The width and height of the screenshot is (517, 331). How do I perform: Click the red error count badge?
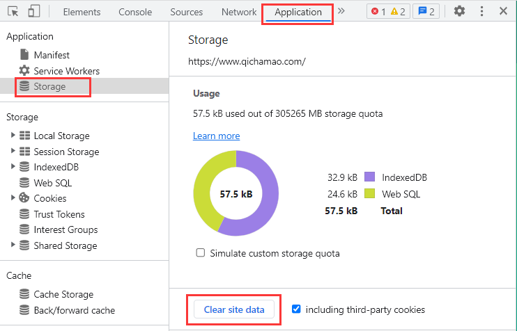[x=379, y=12]
